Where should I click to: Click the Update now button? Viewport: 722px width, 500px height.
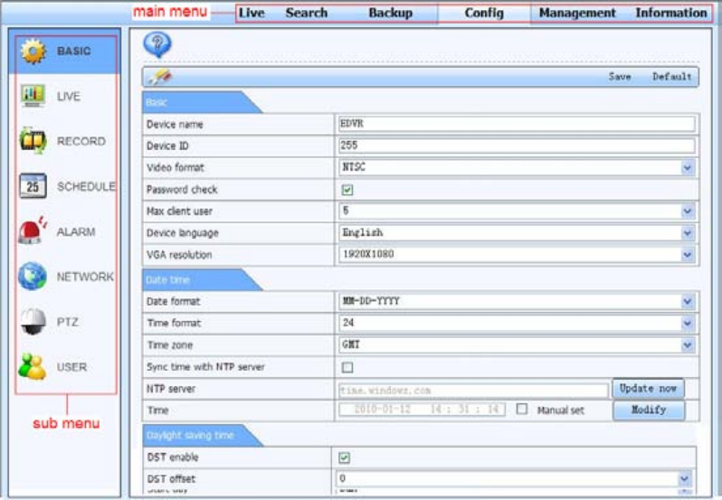click(648, 389)
